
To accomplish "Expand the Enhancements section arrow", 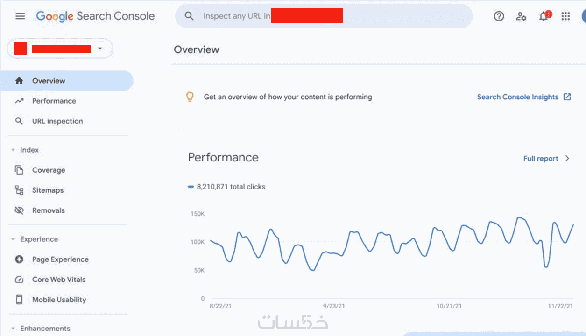I will pyautogui.click(x=13, y=329).
